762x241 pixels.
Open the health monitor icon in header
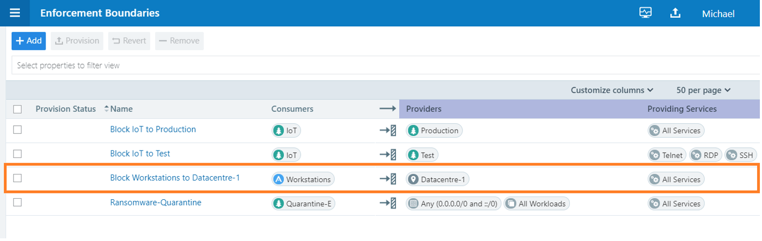646,13
